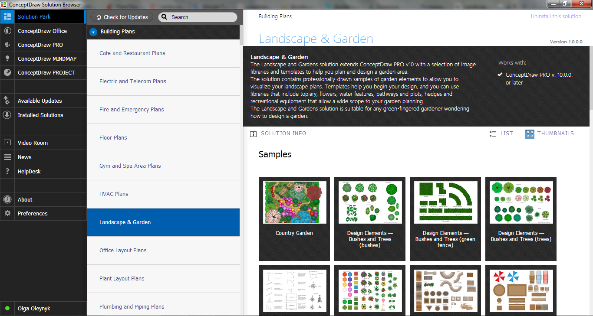Click the ConceptDraw Solution Browser title icon
The width and height of the screenshot is (593, 316).
4,4
